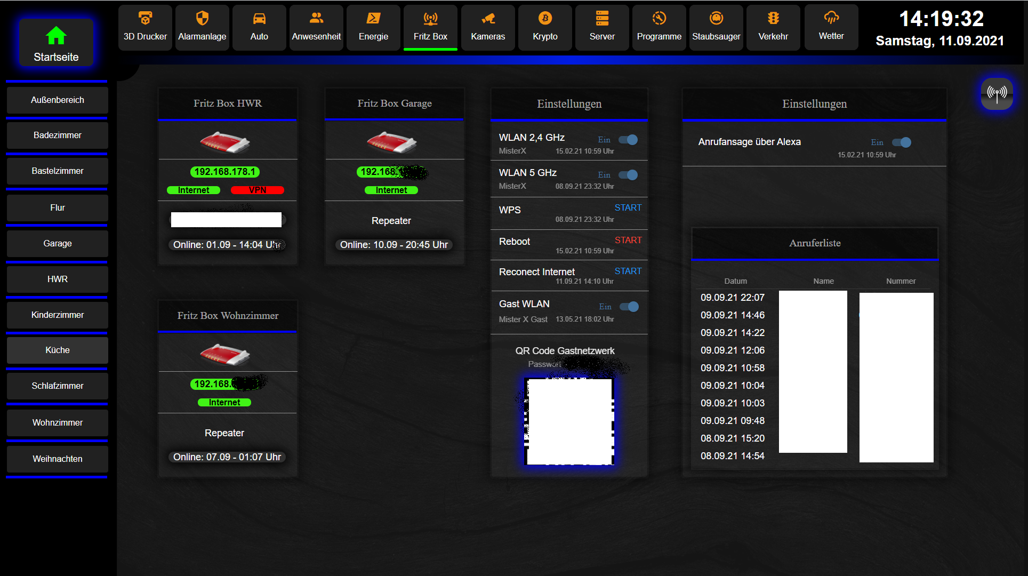Click Online: 01.09 - 14:04 Uhr label
This screenshot has height=576, width=1028.
(x=227, y=245)
